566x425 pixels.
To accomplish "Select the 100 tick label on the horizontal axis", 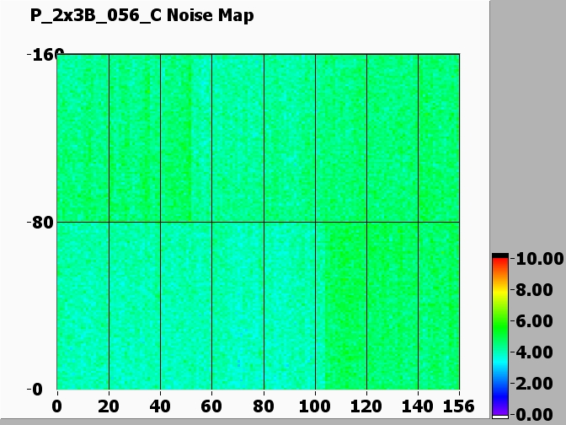I will click(x=315, y=406).
